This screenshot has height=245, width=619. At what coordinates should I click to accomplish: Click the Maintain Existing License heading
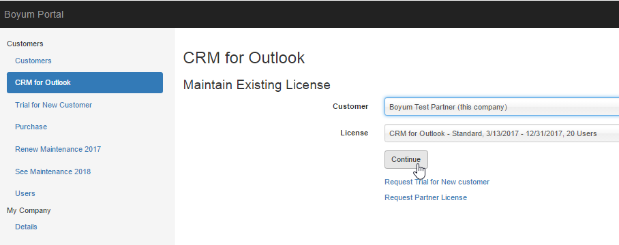click(x=256, y=84)
